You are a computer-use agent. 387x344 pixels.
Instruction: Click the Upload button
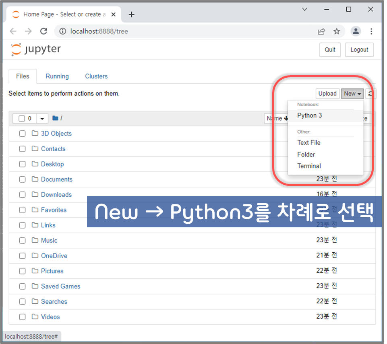[327, 94]
